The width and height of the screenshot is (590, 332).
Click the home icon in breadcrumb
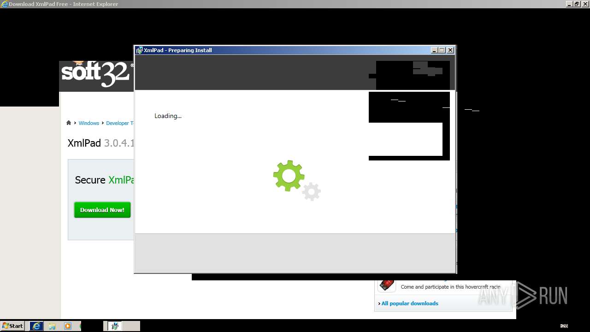point(69,123)
